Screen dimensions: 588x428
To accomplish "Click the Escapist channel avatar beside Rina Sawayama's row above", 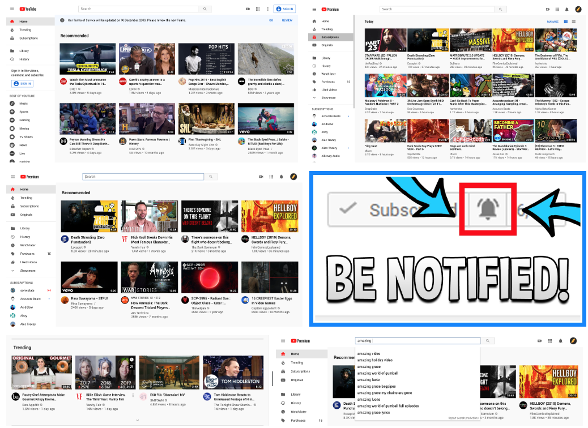I will click(65, 239).
